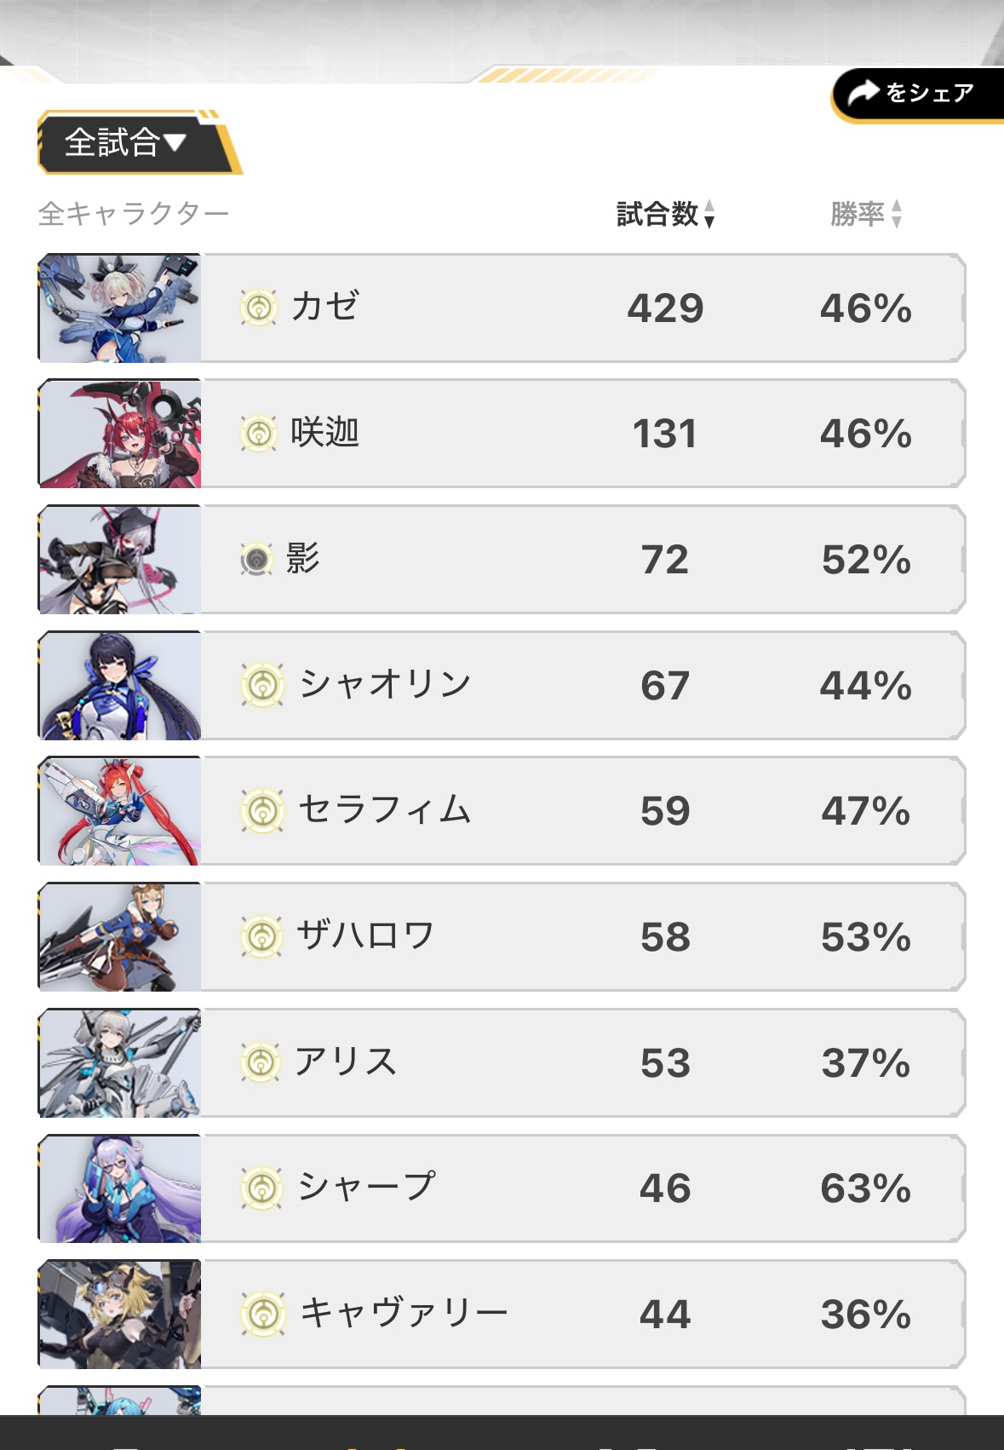The height and width of the screenshot is (1450, 1004).
Task: Click the をシェア share button label
Action: tap(930, 92)
